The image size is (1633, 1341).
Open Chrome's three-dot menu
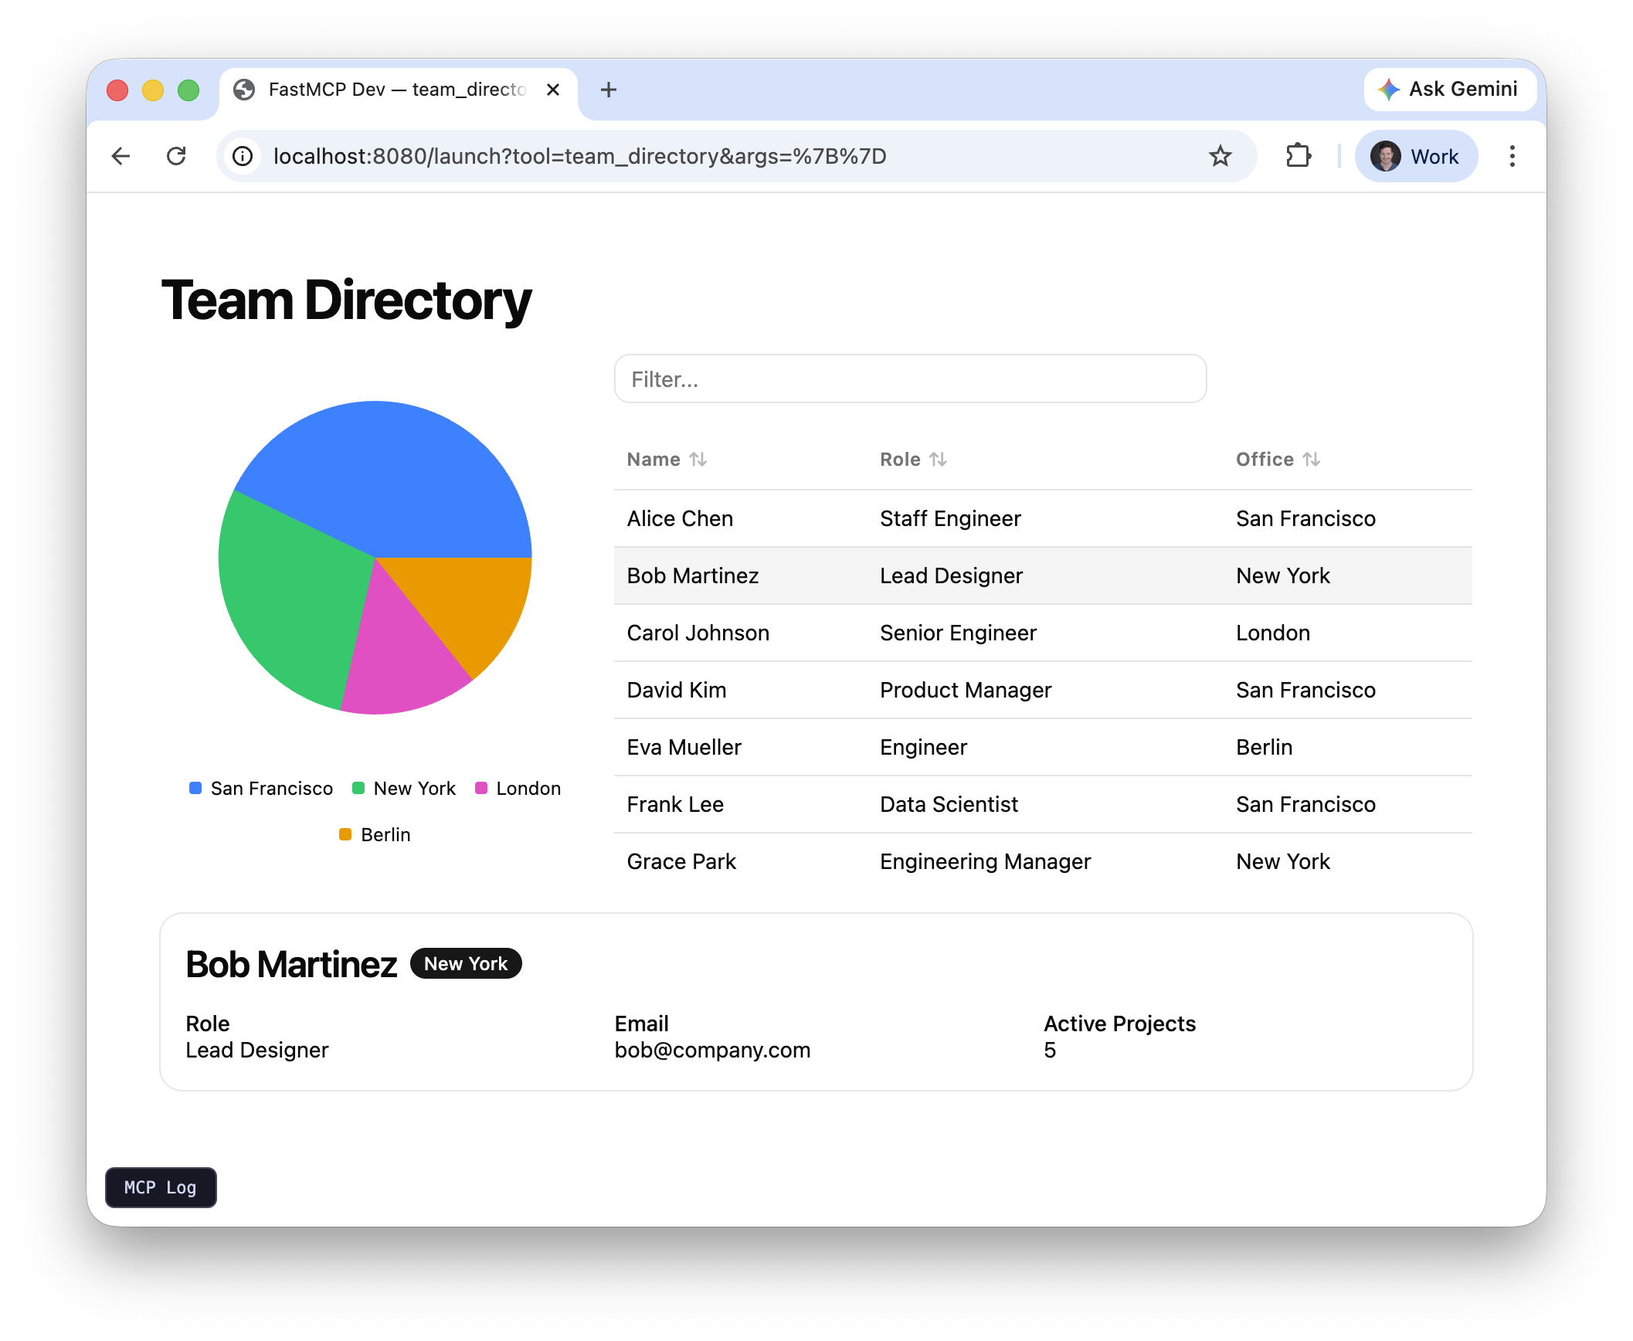(x=1512, y=156)
